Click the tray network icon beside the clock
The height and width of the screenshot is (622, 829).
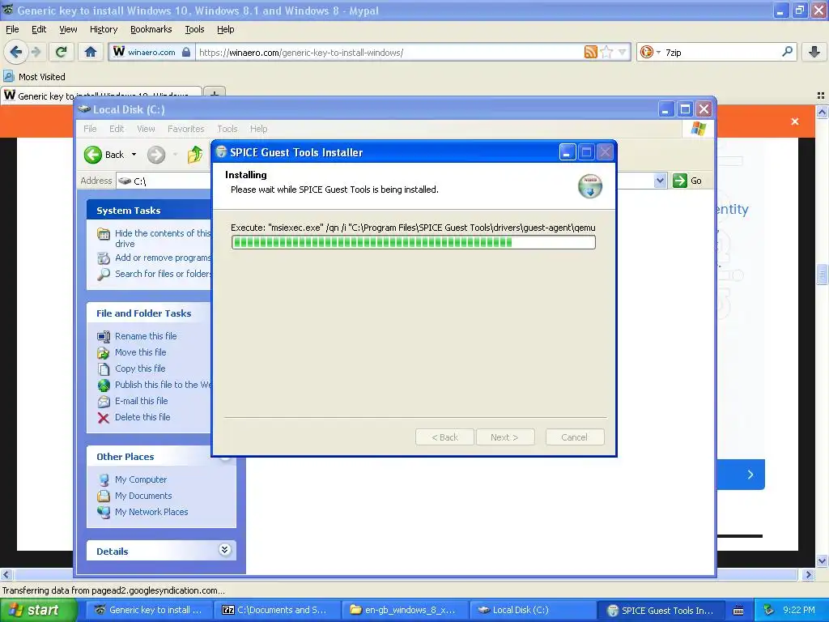(x=769, y=610)
